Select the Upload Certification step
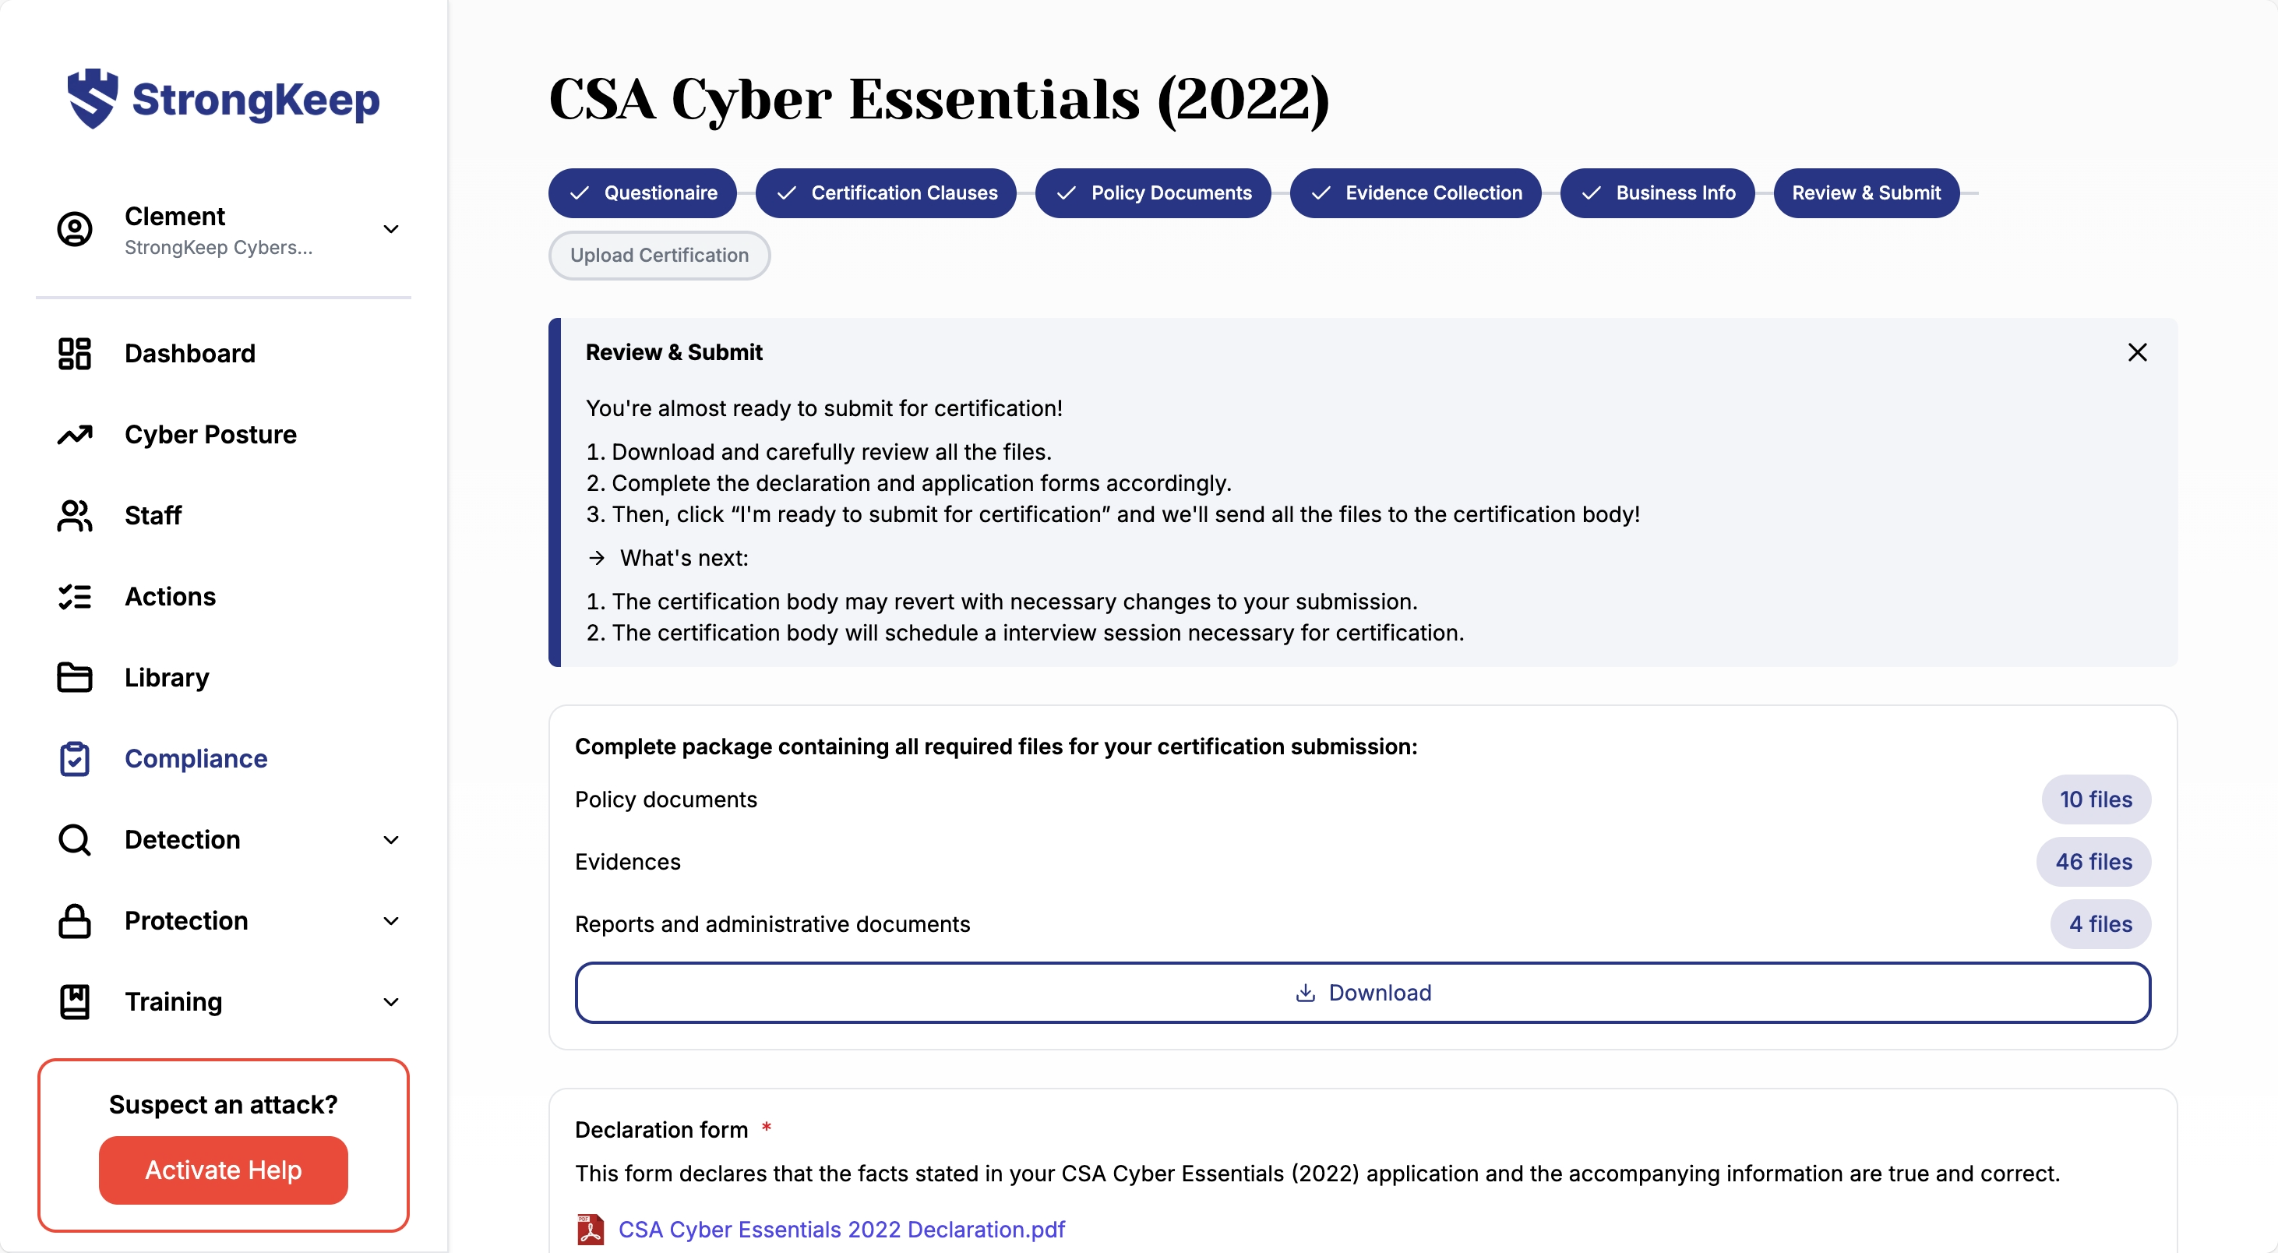 coord(659,256)
